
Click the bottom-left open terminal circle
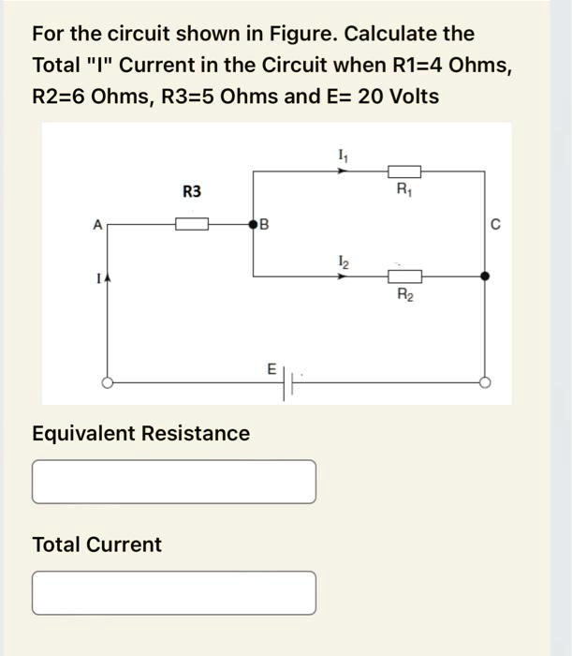[x=108, y=382]
